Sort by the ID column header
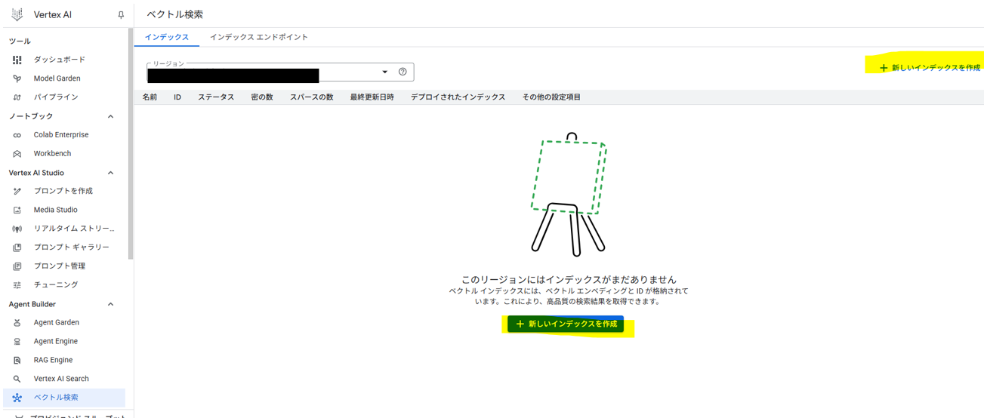Viewport: 984px width, 418px height. (x=177, y=97)
